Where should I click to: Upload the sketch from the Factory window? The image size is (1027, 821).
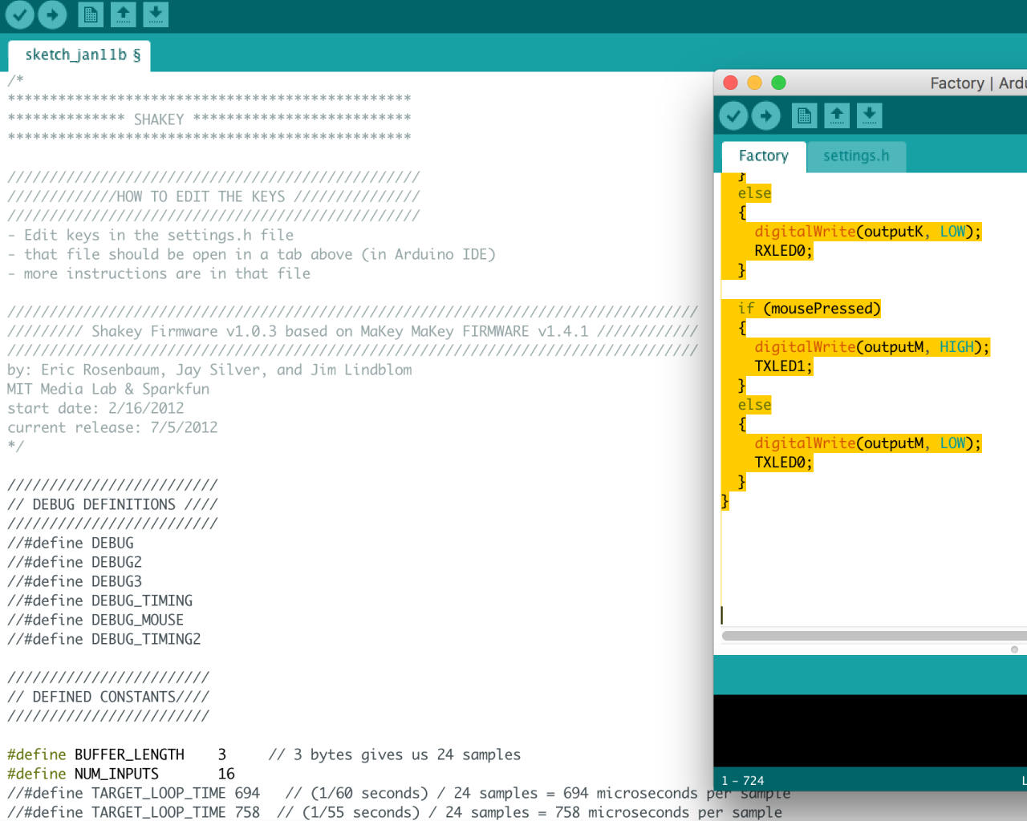pyautogui.click(x=766, y=116)
